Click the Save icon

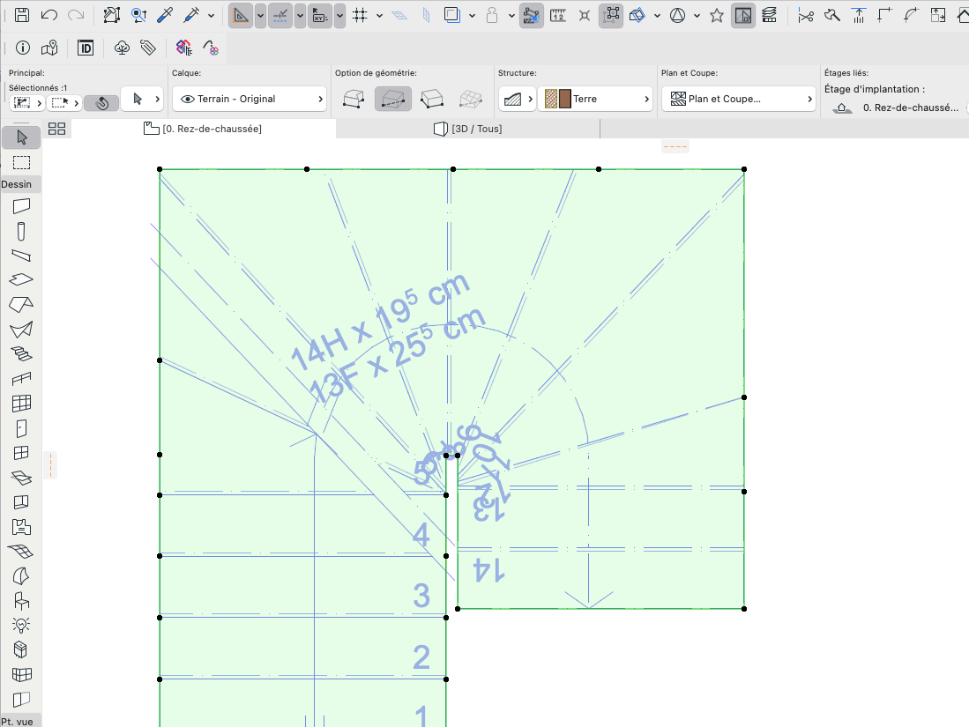coord(22,16)
